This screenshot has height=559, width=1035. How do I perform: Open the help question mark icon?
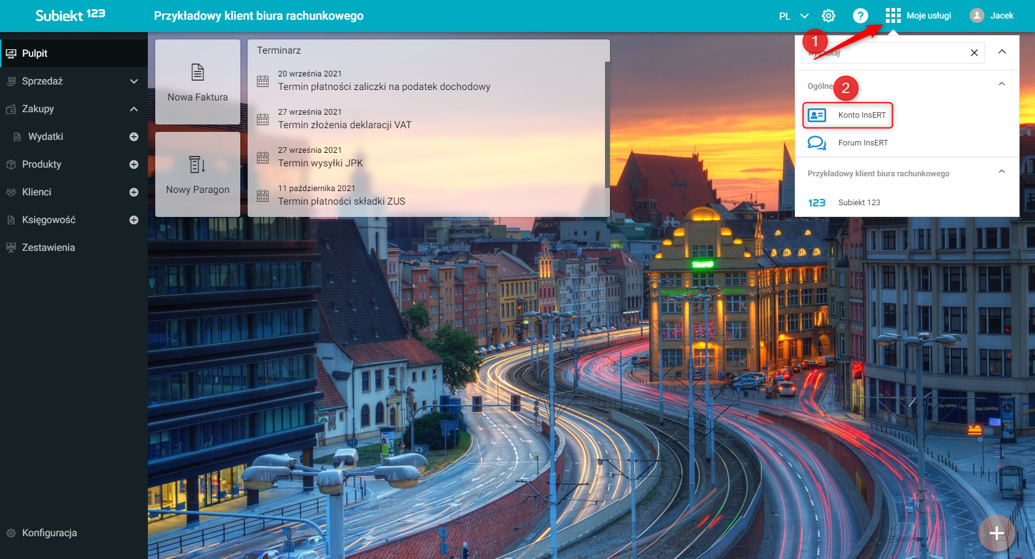pos(860,16)
